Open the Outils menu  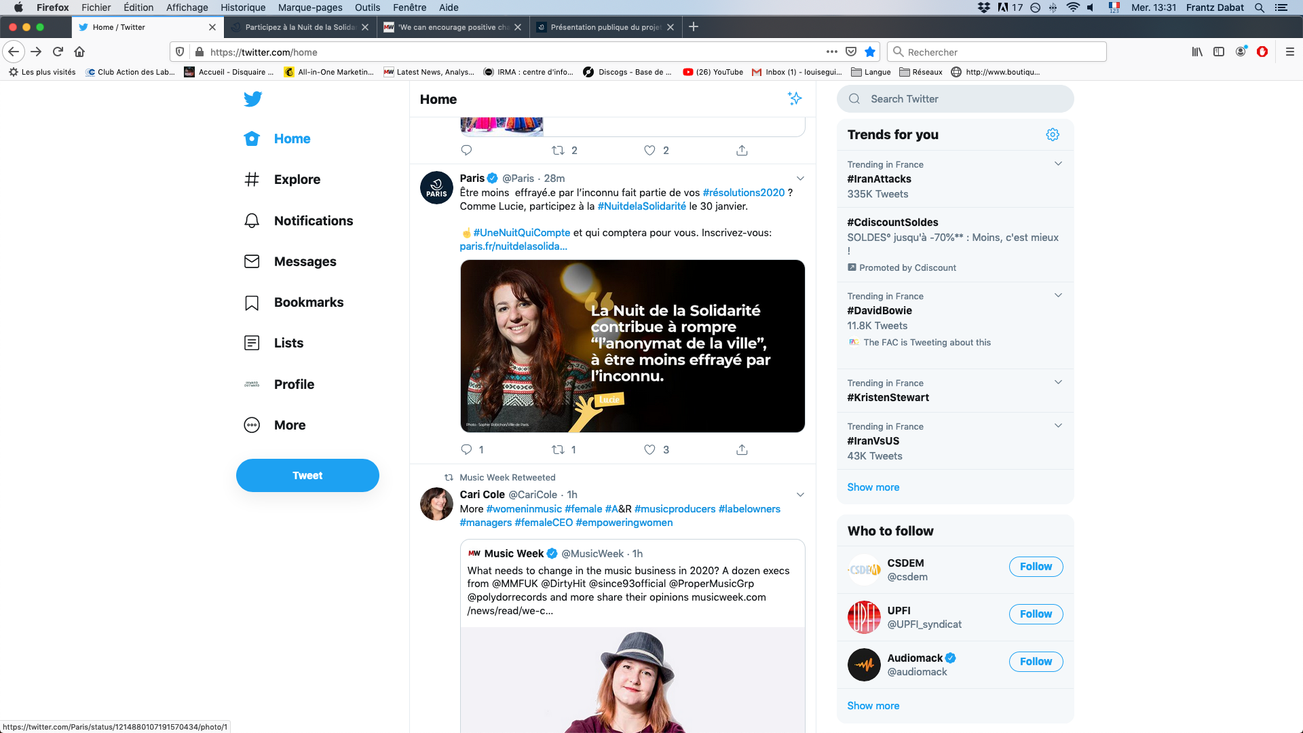[367, 7]
